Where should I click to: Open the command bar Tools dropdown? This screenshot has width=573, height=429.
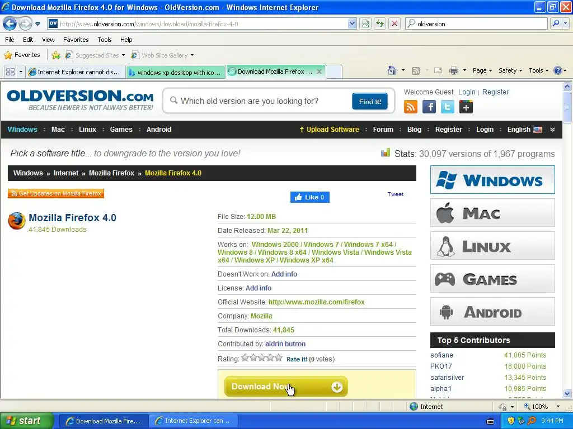pos(539,70)
